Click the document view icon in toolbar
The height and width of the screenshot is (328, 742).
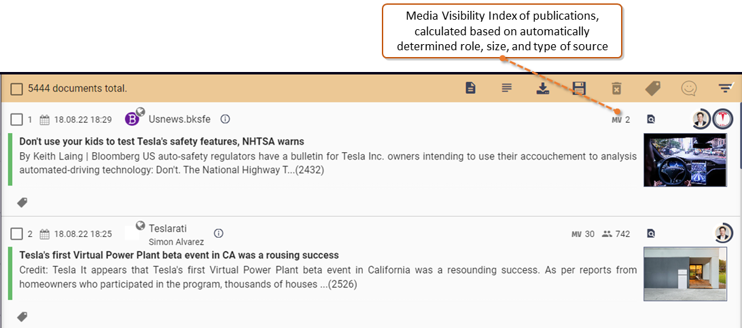click(x=470, y=88)
